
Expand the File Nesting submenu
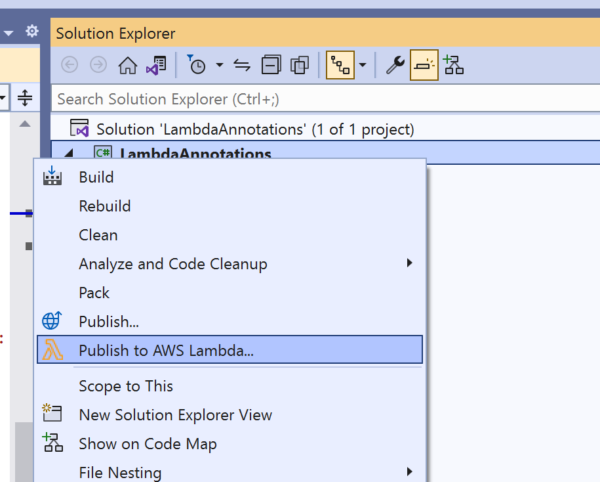pyautogui.click(x=120, y=471)
